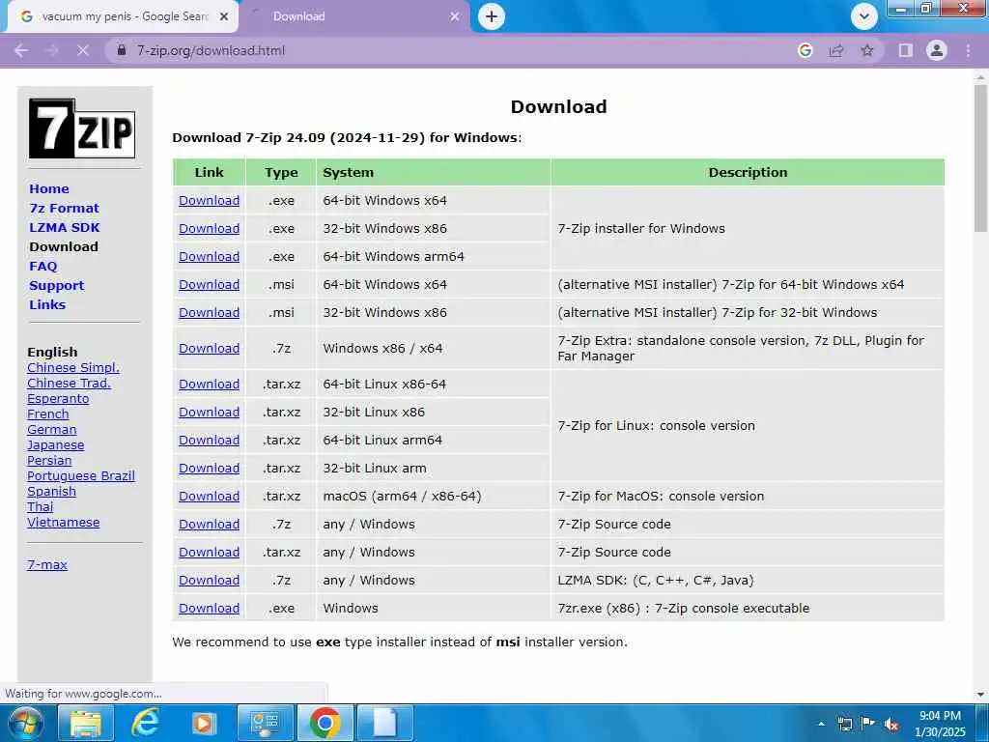Click the Google icon in address bar

tap(805, 50)
